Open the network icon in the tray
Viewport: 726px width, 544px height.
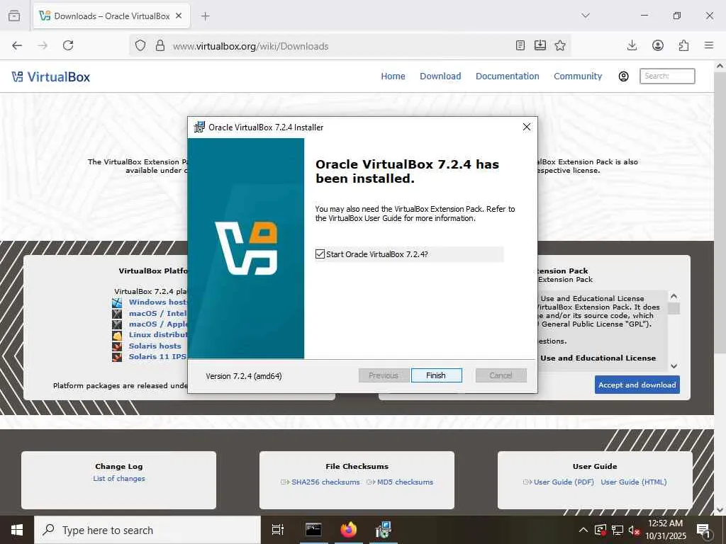[618, 530]
